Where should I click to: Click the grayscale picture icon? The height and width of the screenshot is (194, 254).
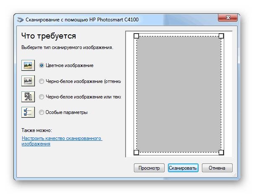pos(28,81)
